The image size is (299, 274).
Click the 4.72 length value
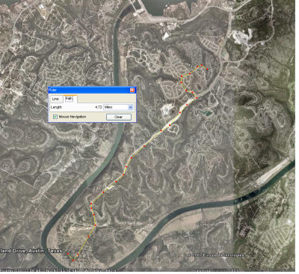coord(99,107)
